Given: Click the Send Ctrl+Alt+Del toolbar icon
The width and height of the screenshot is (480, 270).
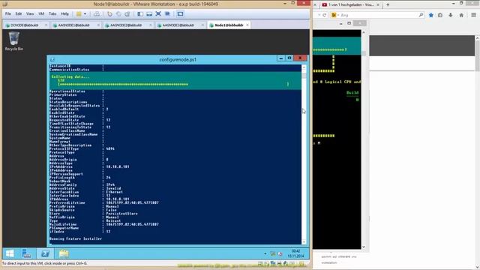Looking at the screenshot, I should coord(97,13).
